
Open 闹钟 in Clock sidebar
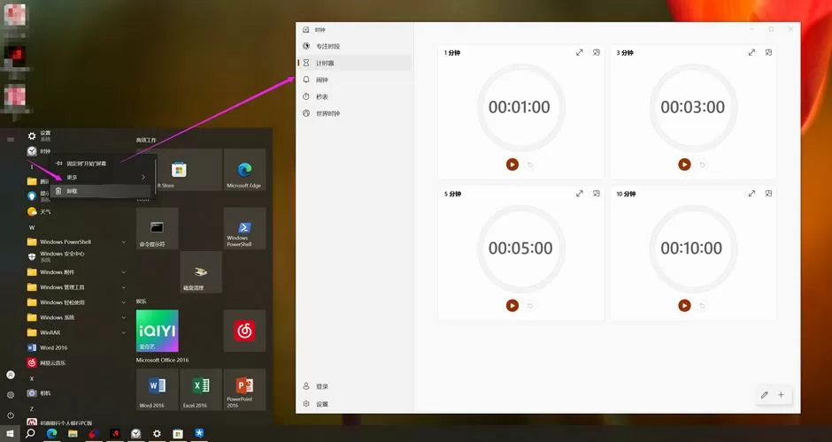pyautogui.click(x=355, y=80)
